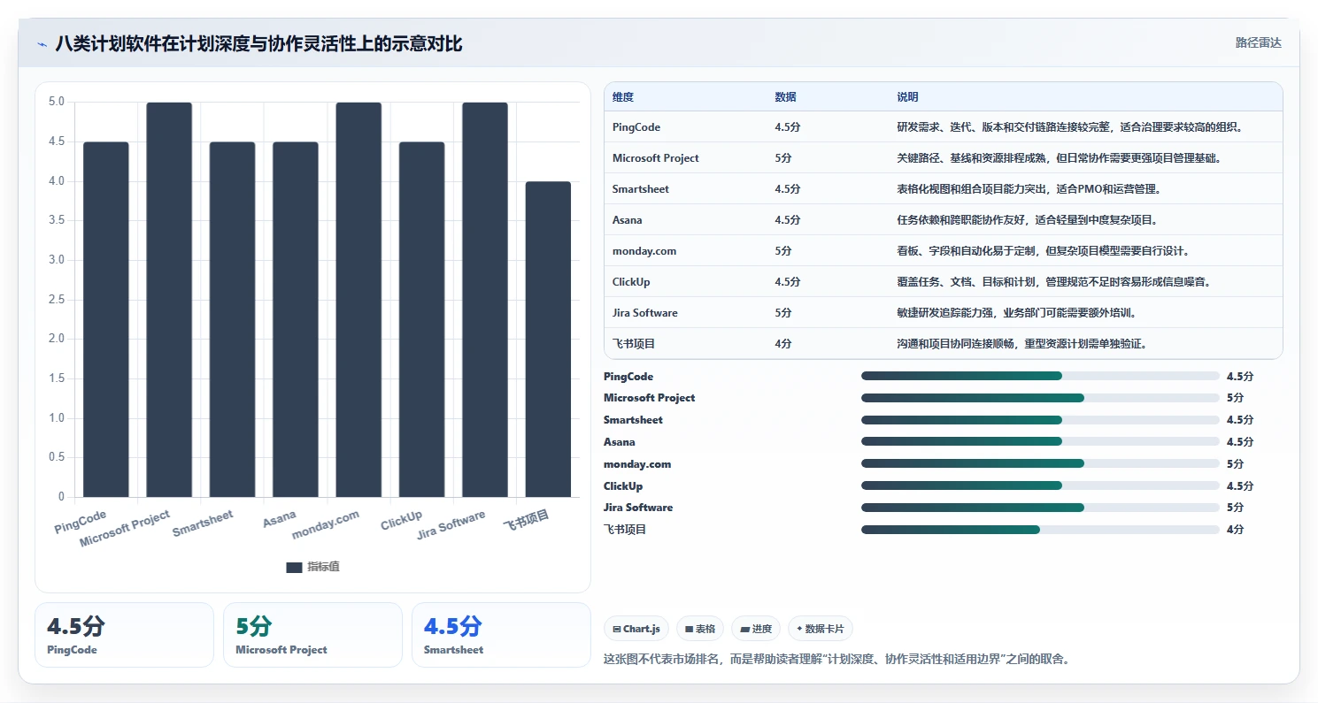This screenshot has height=703, width=1318.
Task: Click the Jira Software bar in the chart
Action: 485,300
